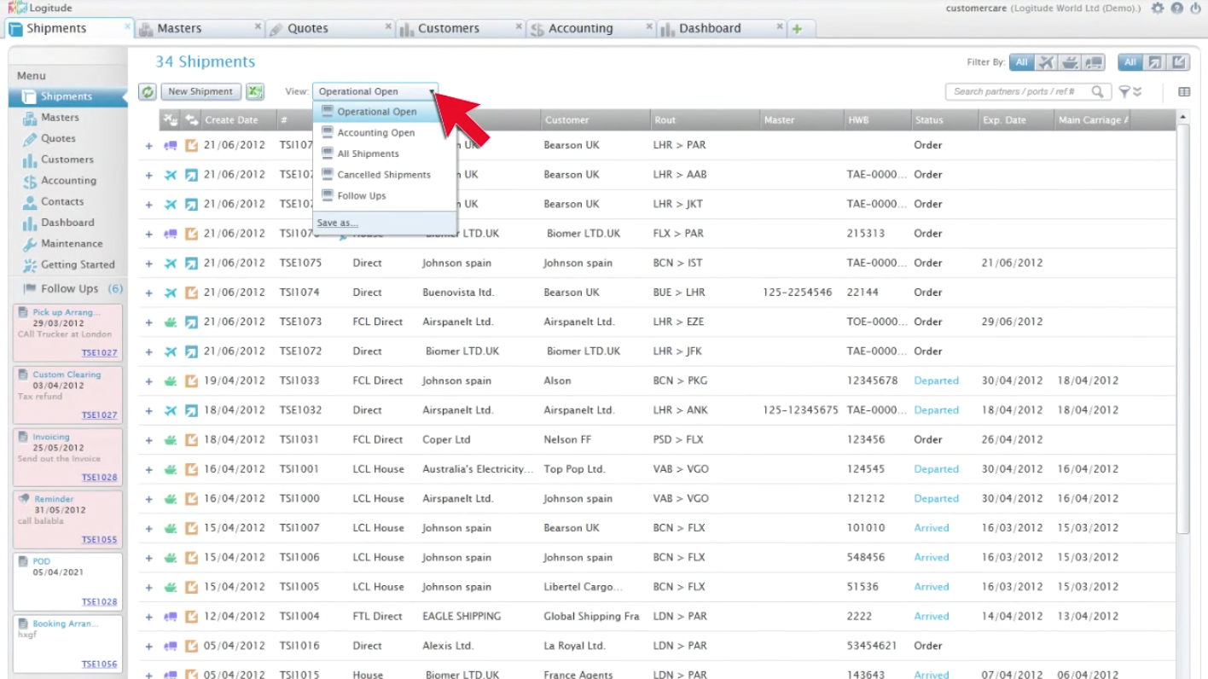This screenshot has height=679, width=1208.
Task: Click the search magnifier icon
Action: pyautogui.click(x=1097, y=91)
